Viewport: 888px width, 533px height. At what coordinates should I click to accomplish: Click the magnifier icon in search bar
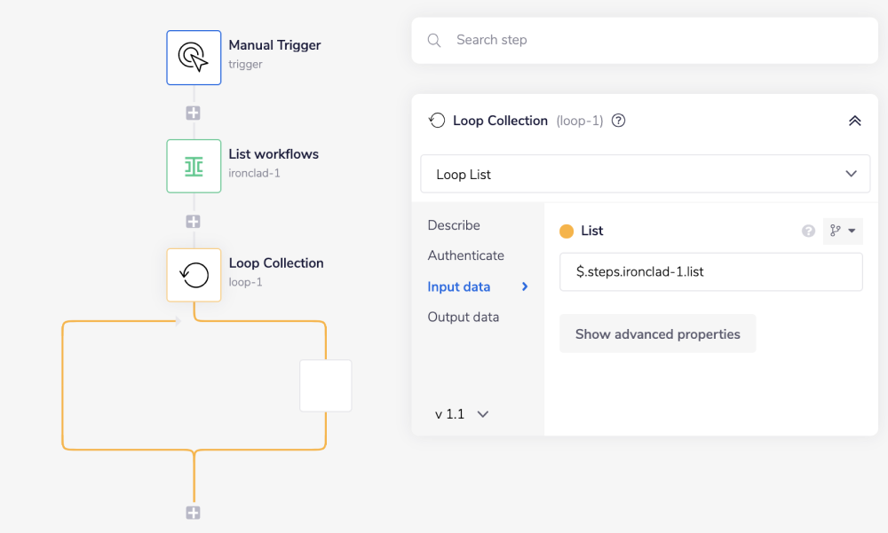click(x=434, y=40)
